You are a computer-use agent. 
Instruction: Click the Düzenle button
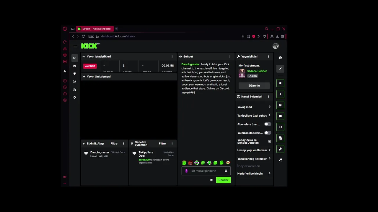pyautogui.click(x=254, y=86)
